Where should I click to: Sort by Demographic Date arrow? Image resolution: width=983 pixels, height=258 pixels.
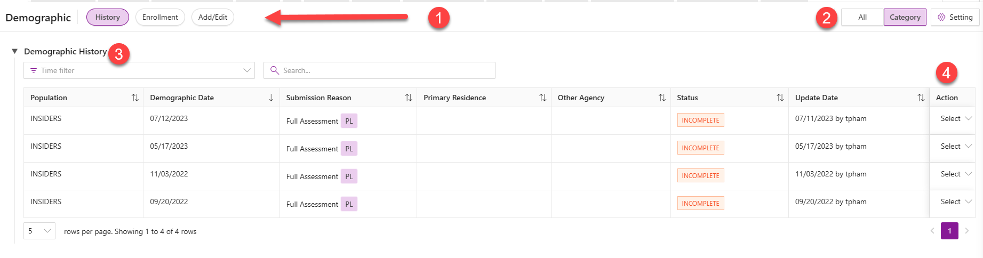[271, 98]
